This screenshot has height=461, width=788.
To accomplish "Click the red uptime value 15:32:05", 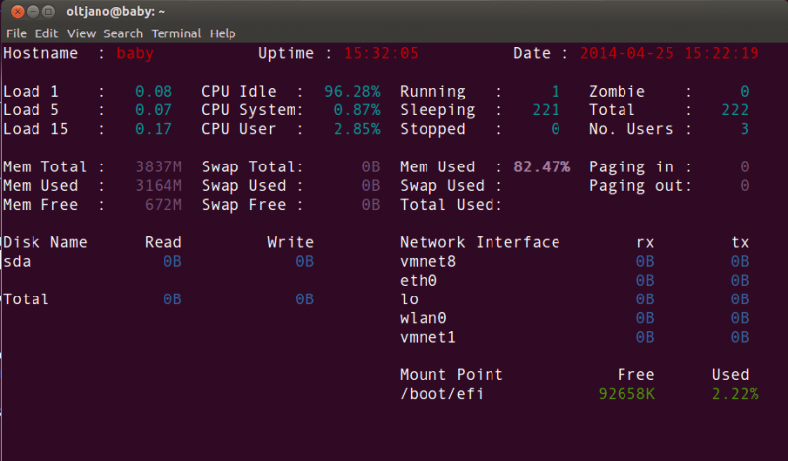I will (x=381, y=53).
